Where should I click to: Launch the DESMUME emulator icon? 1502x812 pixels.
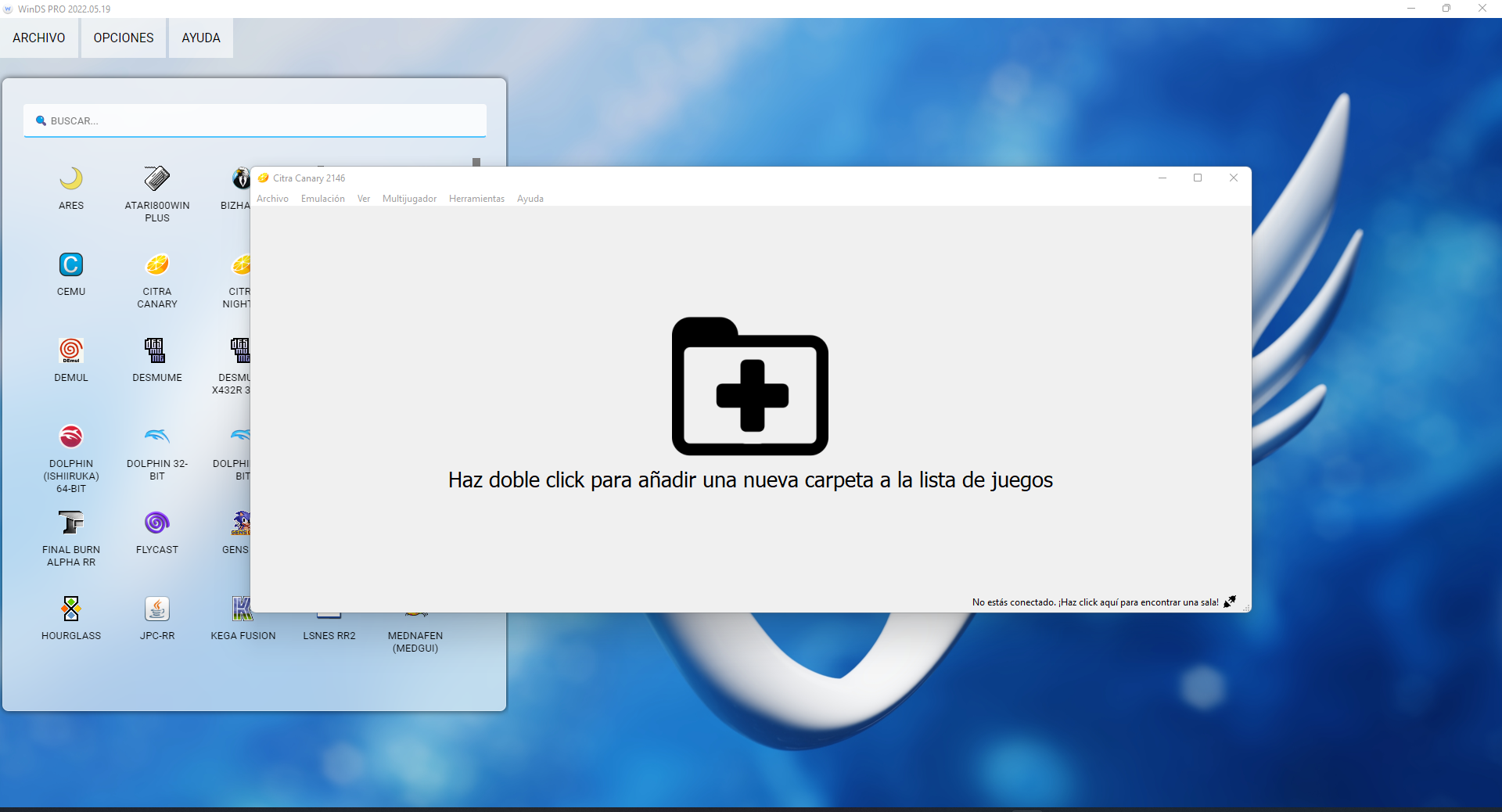pos(155,350)
